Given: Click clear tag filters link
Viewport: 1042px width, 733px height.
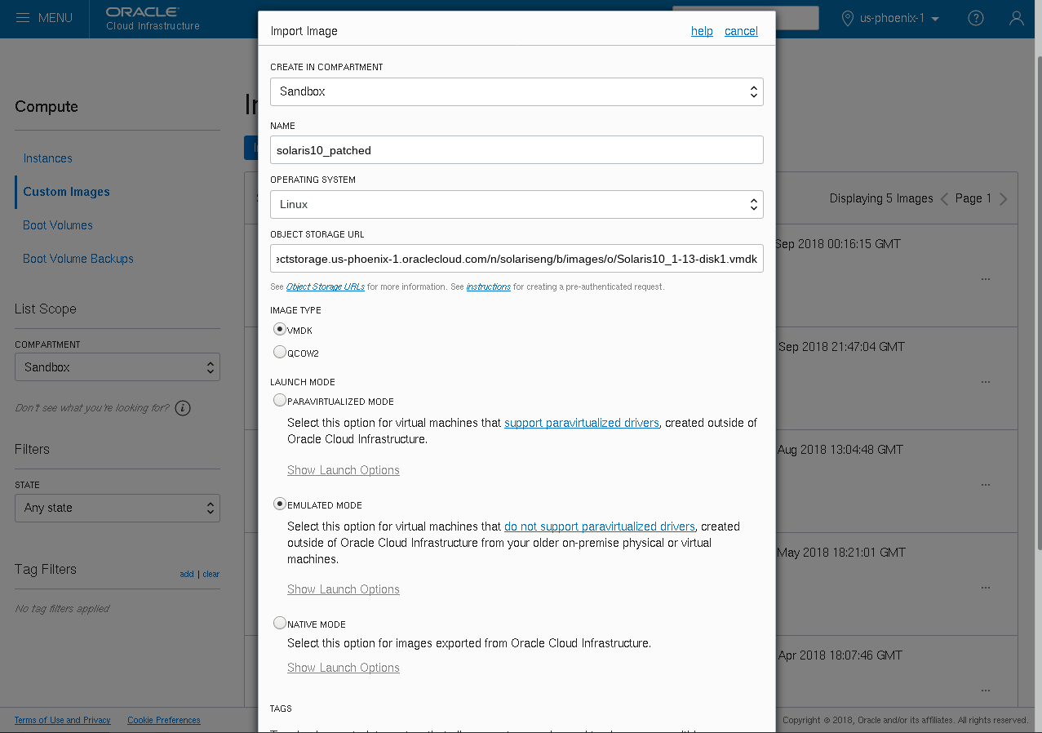Looking at the screenshot, I should [211, 575].
